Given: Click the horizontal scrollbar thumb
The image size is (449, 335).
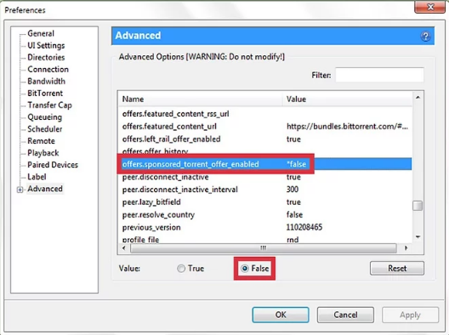Looking at the screenshot, I should point(264,248).
